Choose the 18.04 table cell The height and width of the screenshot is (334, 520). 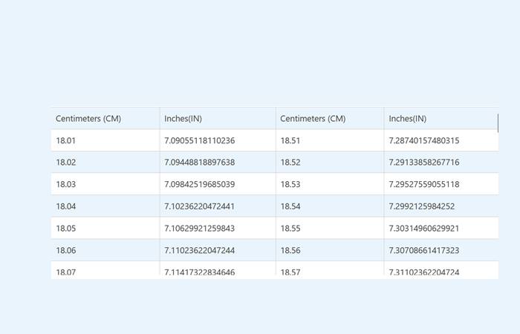105,206
